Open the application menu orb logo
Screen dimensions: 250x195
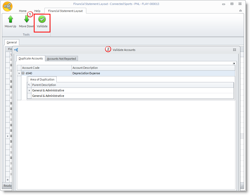tap(8, 6)
